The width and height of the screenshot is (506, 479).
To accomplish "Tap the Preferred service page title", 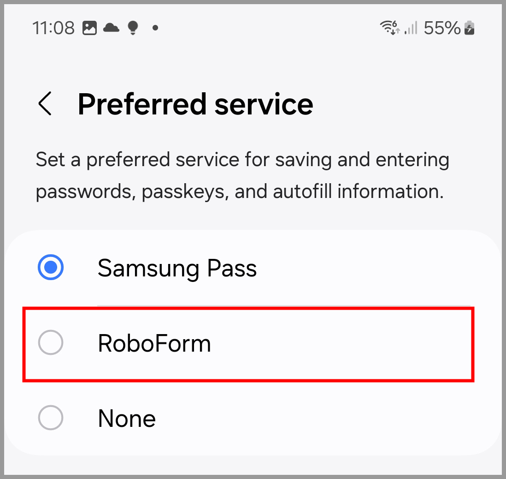I will pyautogui.click(x=195, y=104).
